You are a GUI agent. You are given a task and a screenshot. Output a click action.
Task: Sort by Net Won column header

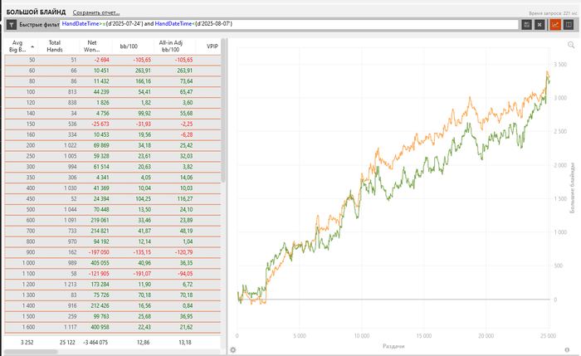[91, 46]
